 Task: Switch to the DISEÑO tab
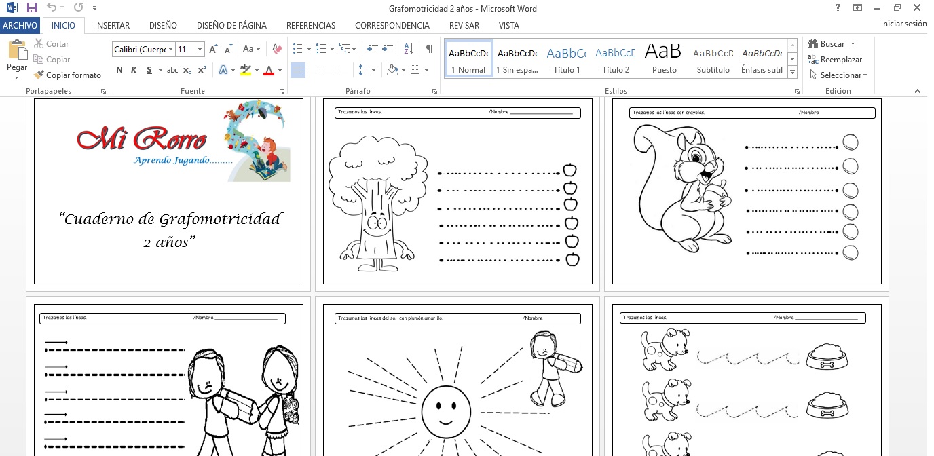[x=163, y=25]
